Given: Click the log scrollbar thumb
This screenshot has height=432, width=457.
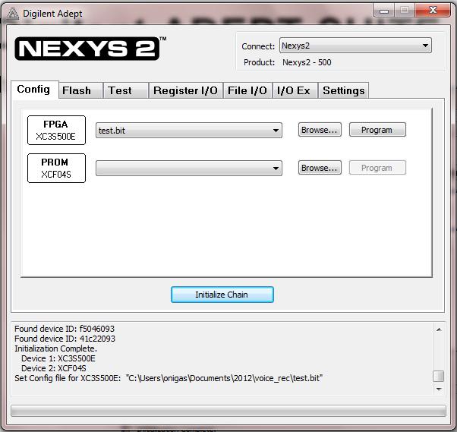Looking at the screenshot, I should coord(439,376).
